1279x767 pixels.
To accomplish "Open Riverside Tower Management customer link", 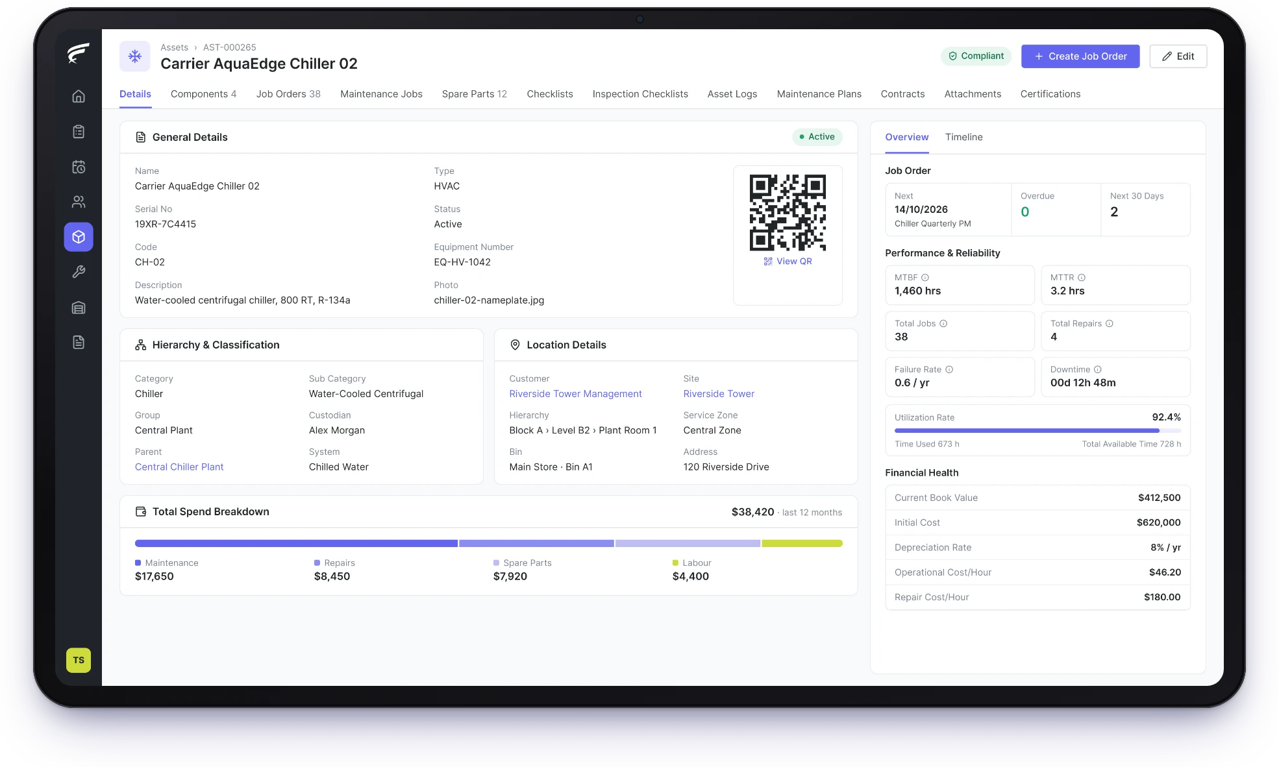I will 575,394.
